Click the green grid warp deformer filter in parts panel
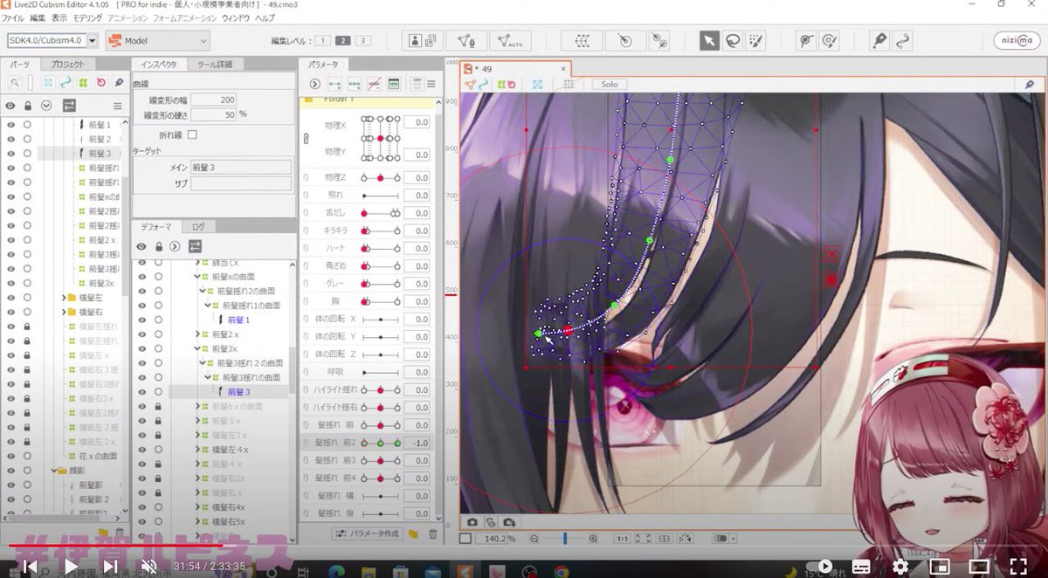This screenshot has height=578, width=1048. click(83, 82)
